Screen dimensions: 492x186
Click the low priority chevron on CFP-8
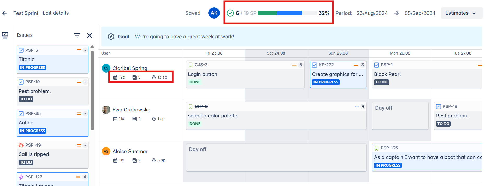point(357,106)
